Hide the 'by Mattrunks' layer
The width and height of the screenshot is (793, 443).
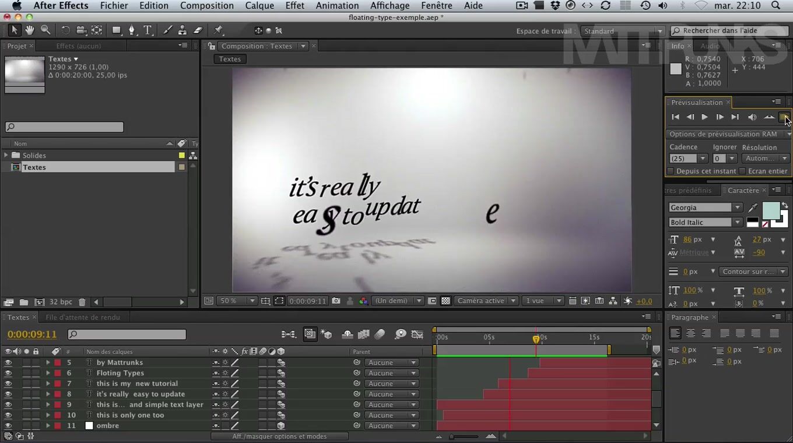coord(8,363)
